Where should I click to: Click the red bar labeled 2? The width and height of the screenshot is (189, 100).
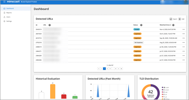point(64,96)
